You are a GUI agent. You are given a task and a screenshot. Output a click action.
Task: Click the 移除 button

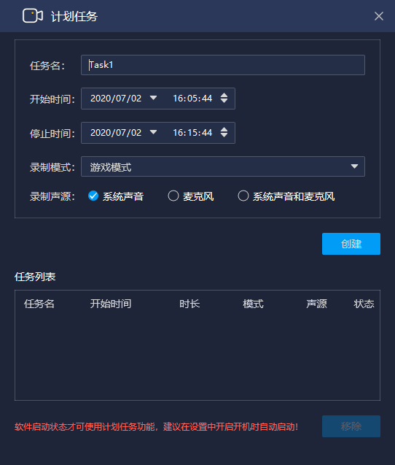click(x=351, y=426)
